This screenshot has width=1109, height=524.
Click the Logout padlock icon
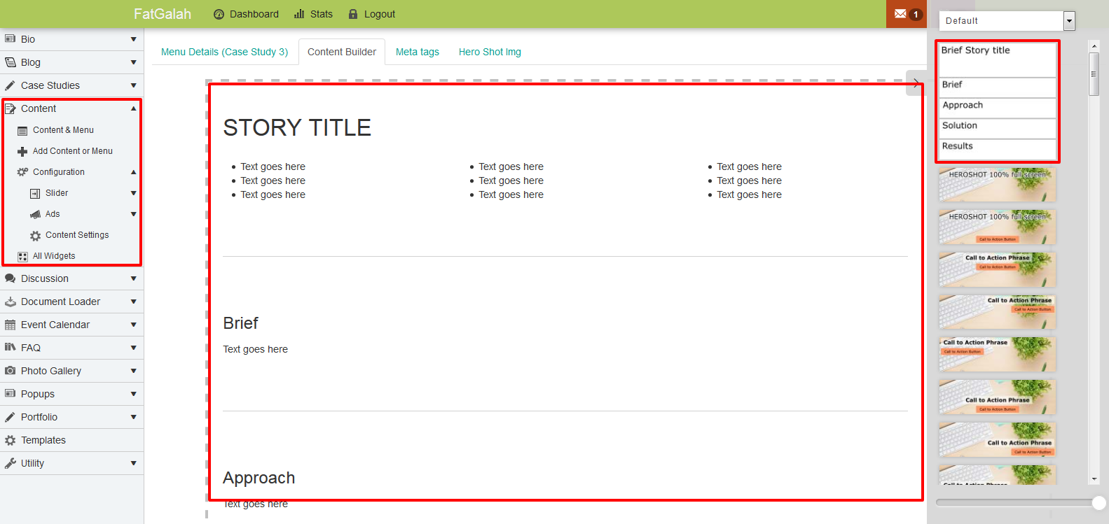click(353, 14)
